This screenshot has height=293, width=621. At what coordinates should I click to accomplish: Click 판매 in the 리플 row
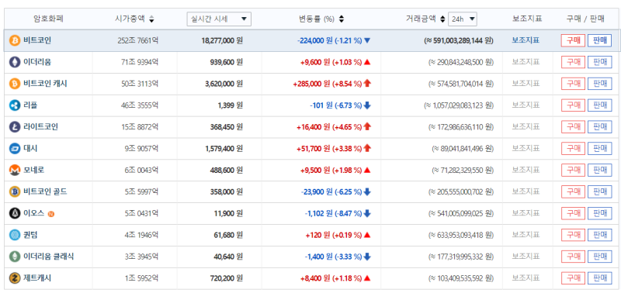pyautogui.click(x=599, y=105)
